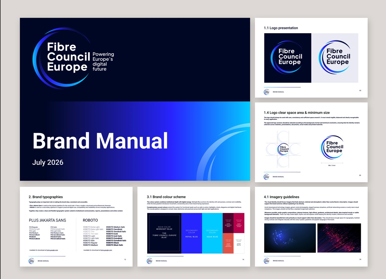386x279 pixels.
Task: Click page number 24
Action: click(360, 260)
